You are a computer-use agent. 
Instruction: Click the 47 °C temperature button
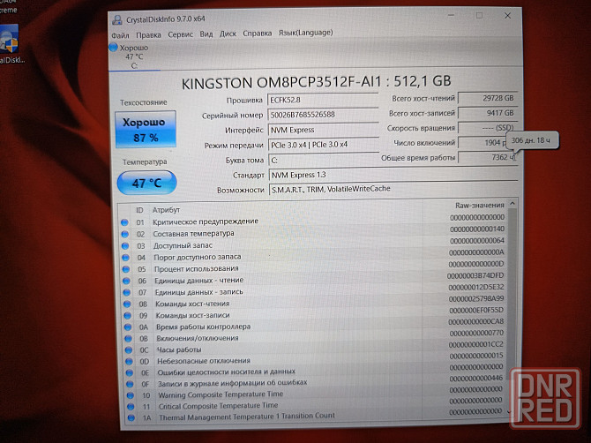click(147, 184)
